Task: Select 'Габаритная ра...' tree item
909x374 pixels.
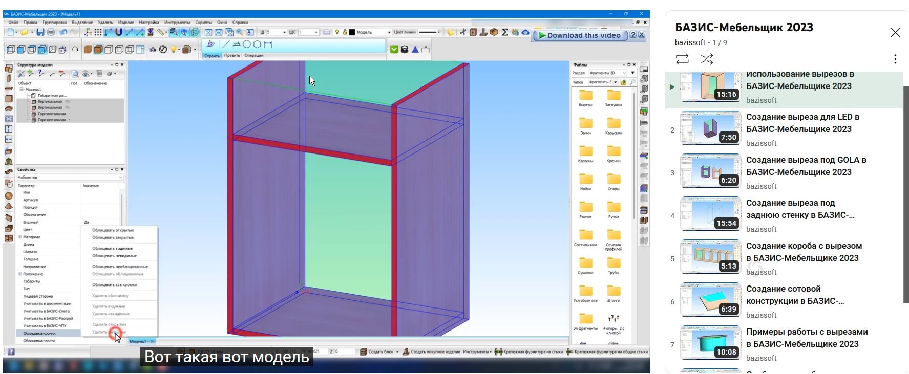Action: [x=52, y=95]
